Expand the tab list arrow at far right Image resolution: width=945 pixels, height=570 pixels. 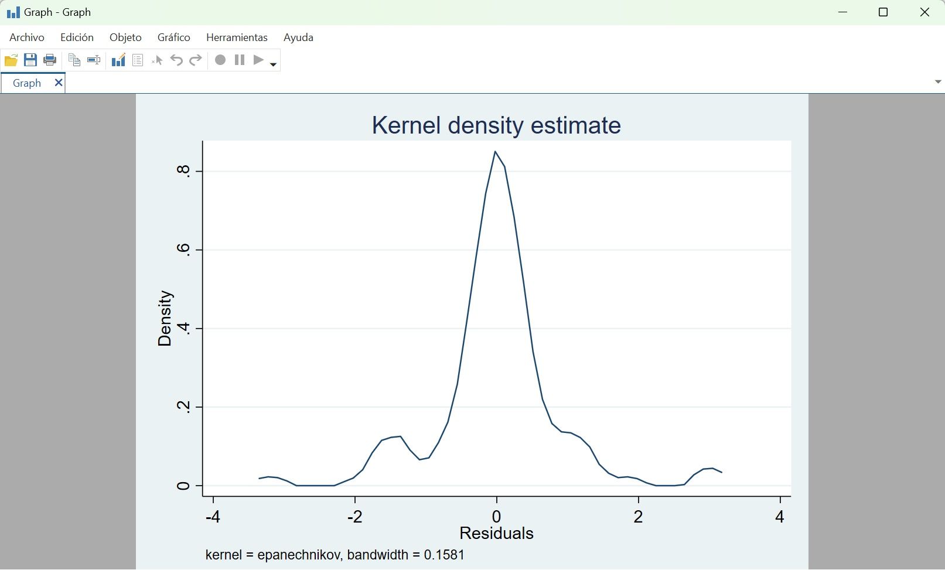point(937,82)
